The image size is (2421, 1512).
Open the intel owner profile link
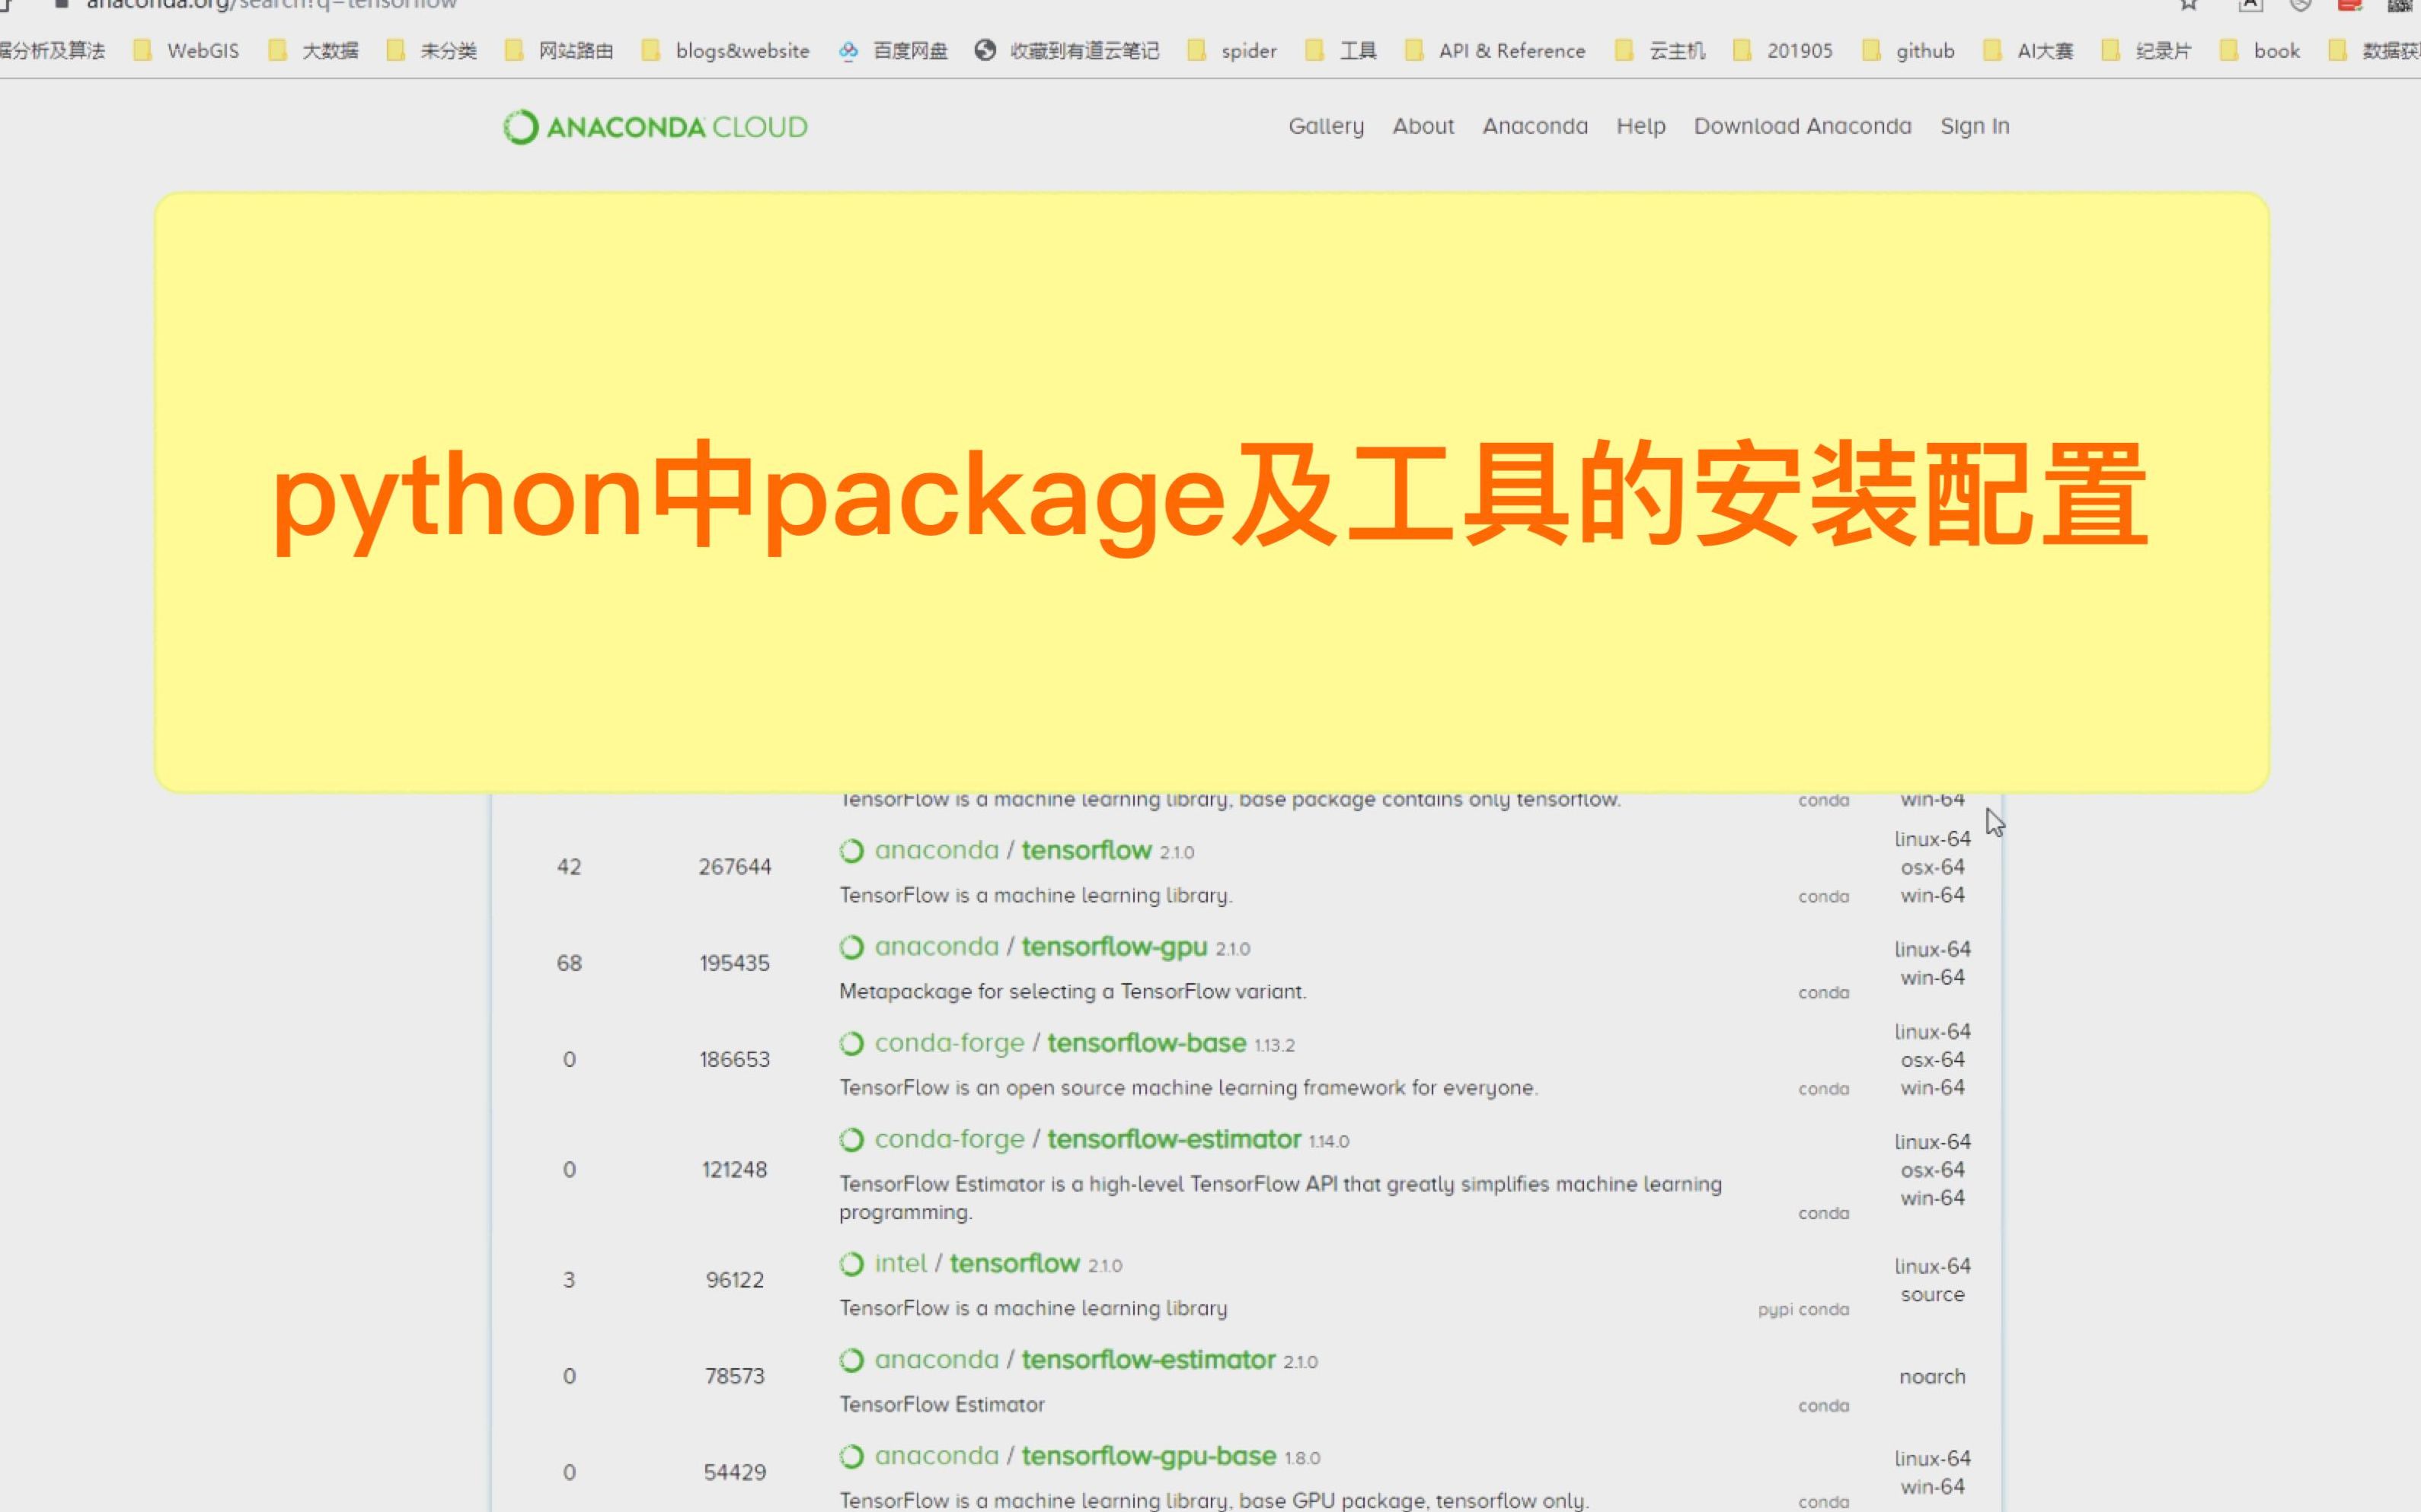[901, 1263]
